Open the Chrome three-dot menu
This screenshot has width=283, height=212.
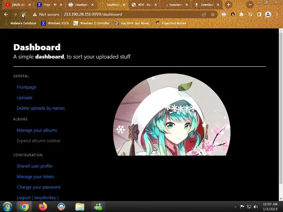(x=277, y=14)
